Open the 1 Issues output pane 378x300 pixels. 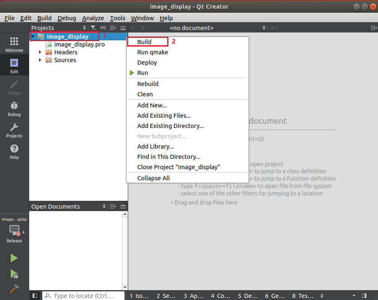coord(139,296)
